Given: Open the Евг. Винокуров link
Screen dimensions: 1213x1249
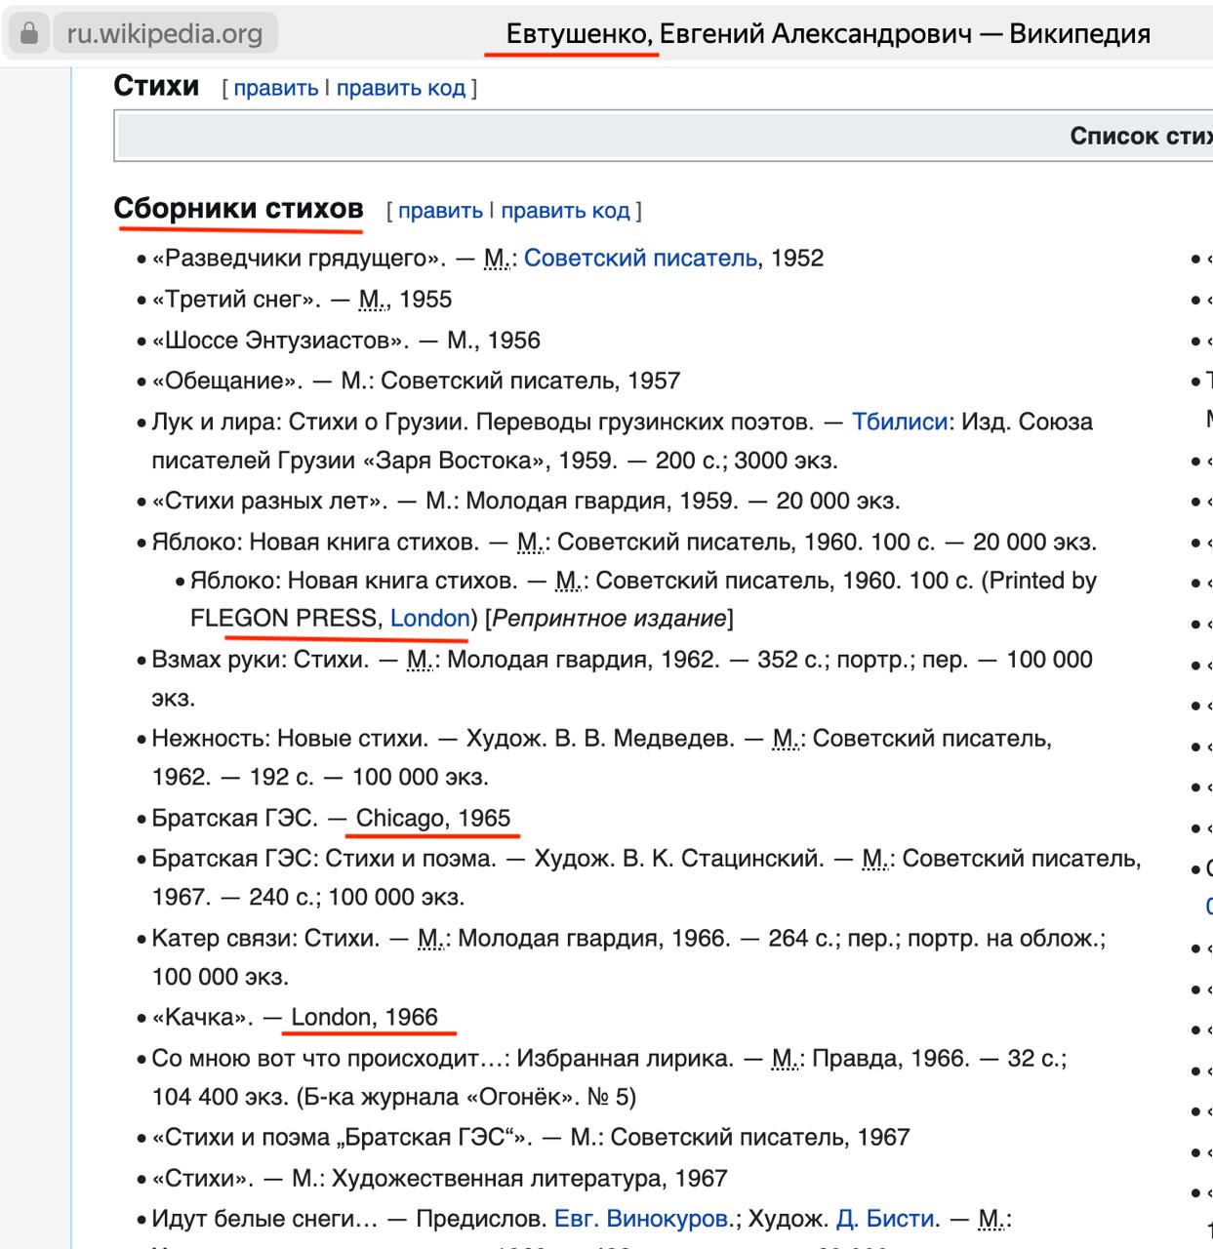Looking at the screenshot, I should tap(640, 1219).
